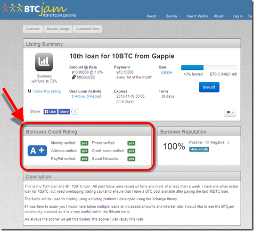Click Negative count 0 link
The image size is (254, 231).
(228, 142)
